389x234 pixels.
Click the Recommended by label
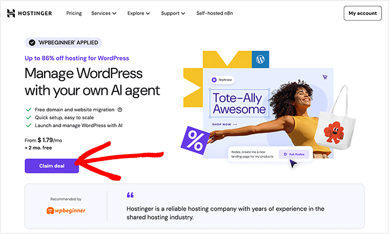click(66, 199)
